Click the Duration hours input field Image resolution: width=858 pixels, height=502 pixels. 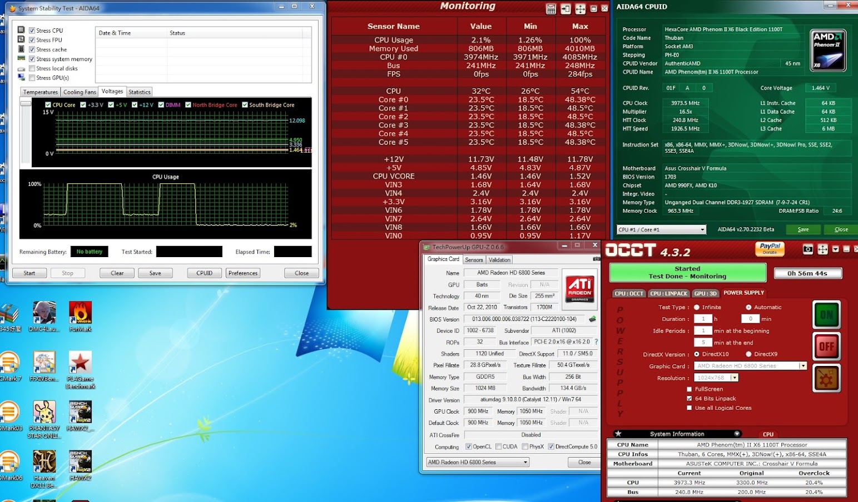pyautogui.click(x=703, y=319)
